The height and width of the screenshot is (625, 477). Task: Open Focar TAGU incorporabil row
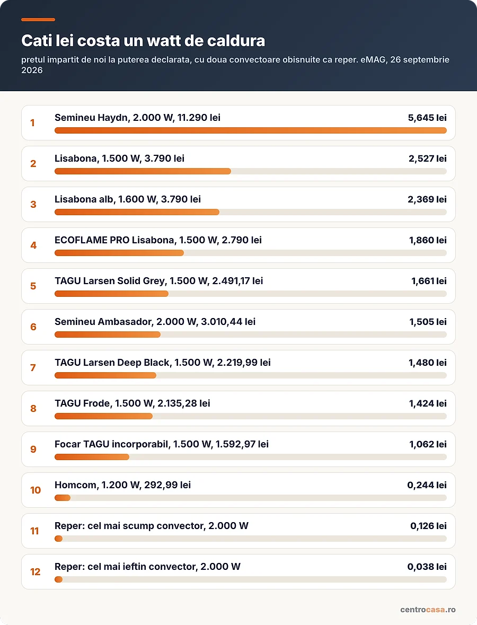tap(238, 449)
